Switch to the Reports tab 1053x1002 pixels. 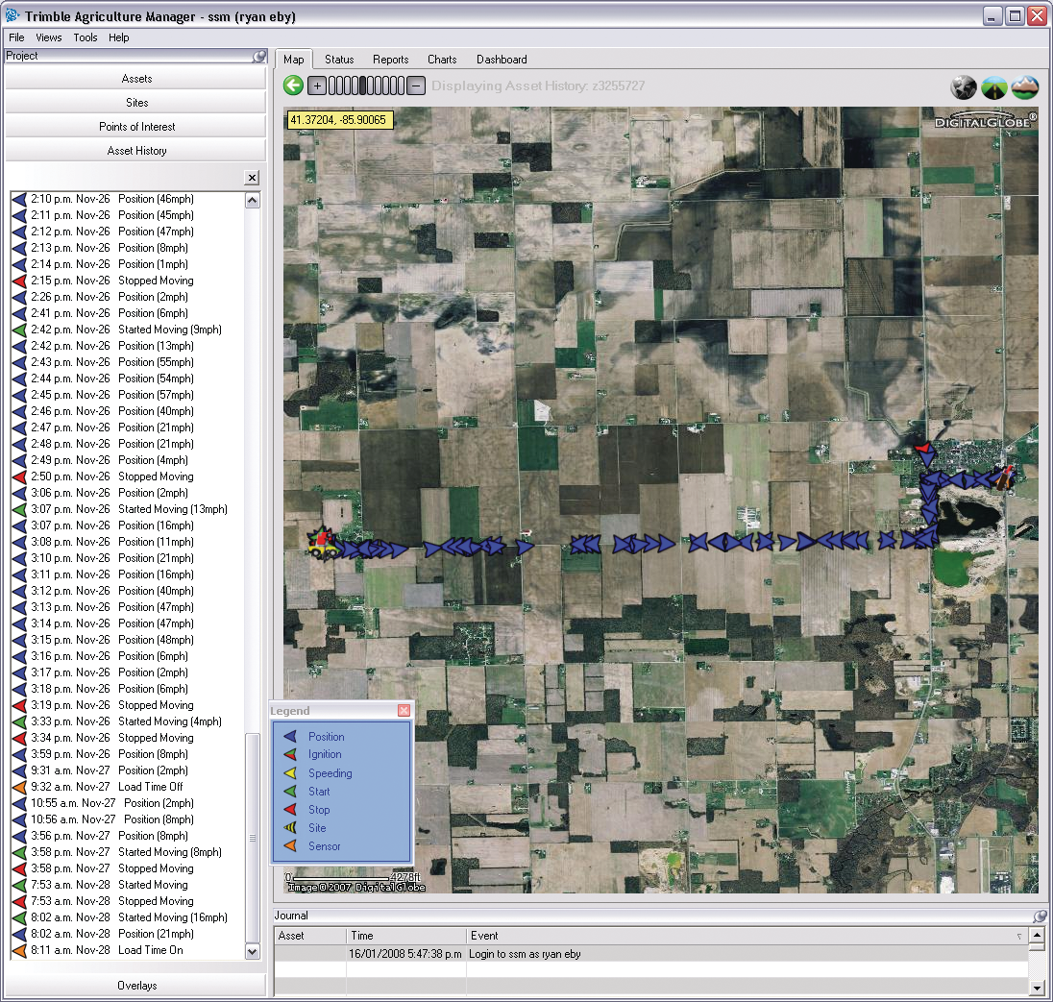click(391, 60)
